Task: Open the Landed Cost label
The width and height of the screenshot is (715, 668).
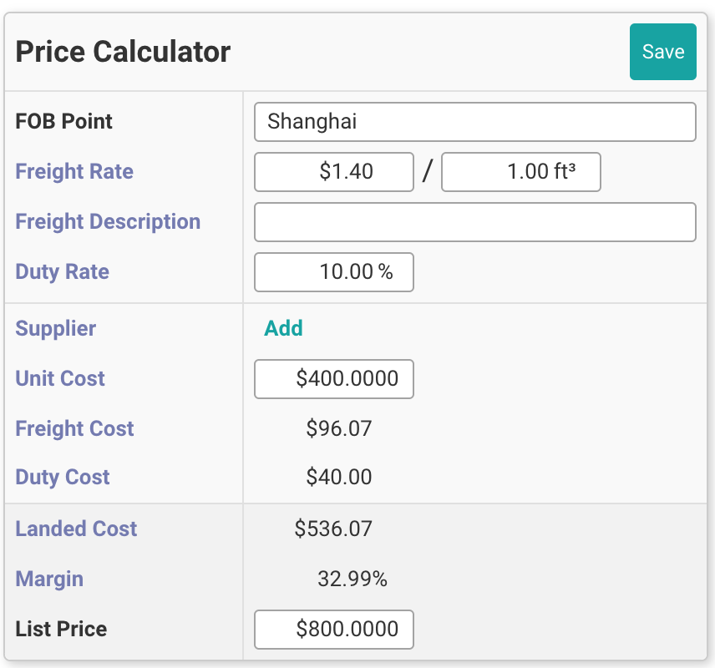Action: (76, 529)
